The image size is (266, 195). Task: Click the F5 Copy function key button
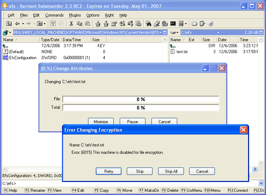(x=101, y=190)
